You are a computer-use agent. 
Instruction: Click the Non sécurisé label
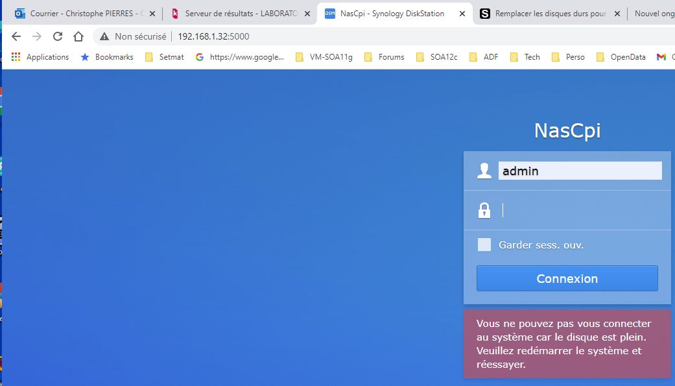(x=140, y=36)
